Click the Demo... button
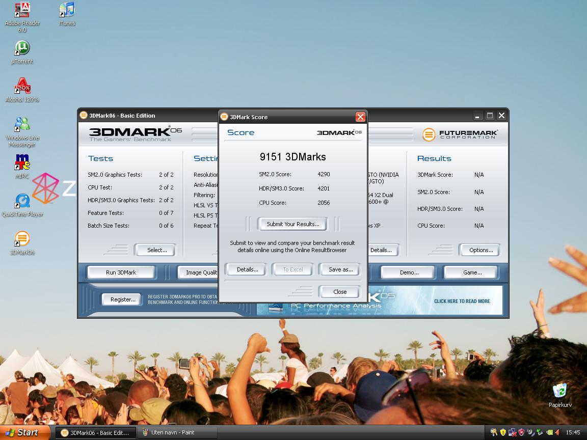Viewport: 587px width, 440px height. point(409,272)
